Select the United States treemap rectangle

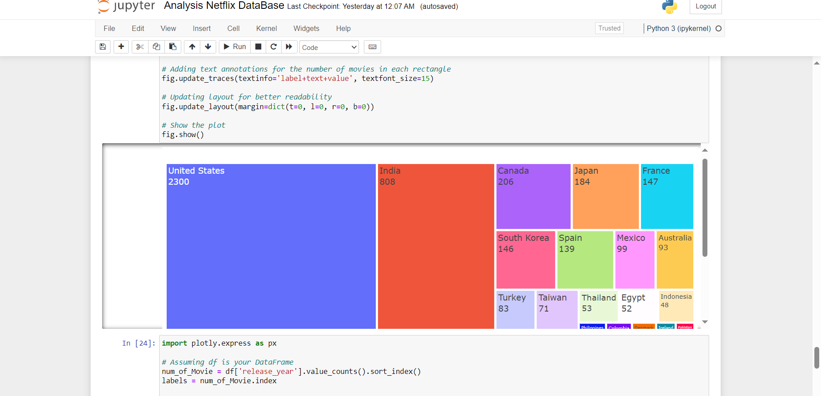point(271,246)
